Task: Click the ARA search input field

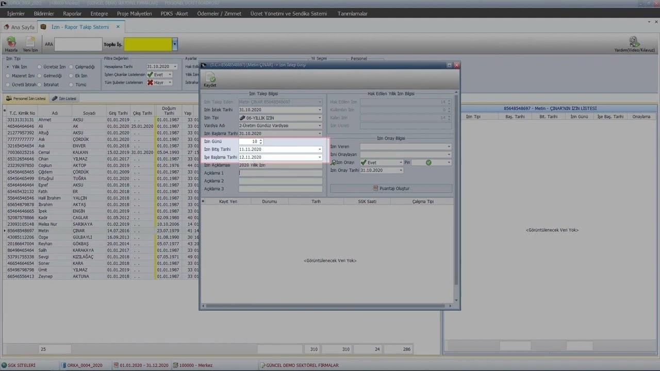Action: (78, 45)
